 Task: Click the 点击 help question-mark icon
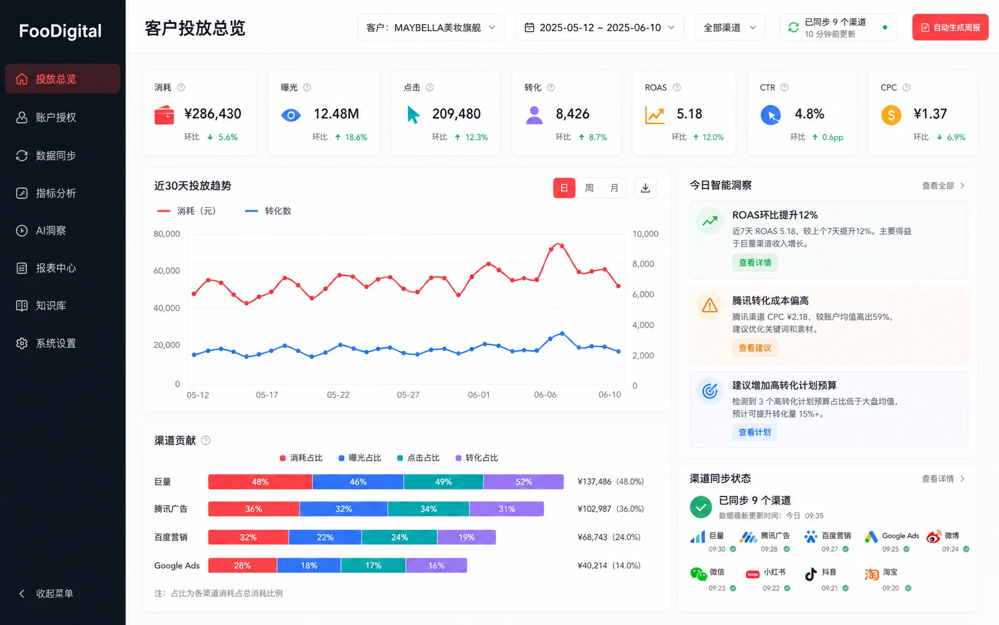(430, 88)
